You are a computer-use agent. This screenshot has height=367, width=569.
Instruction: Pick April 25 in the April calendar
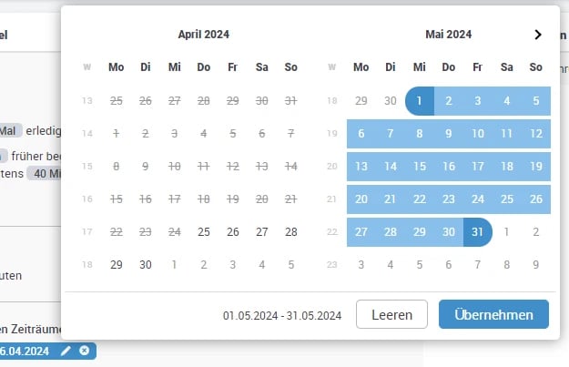click(x=204, y=232)
